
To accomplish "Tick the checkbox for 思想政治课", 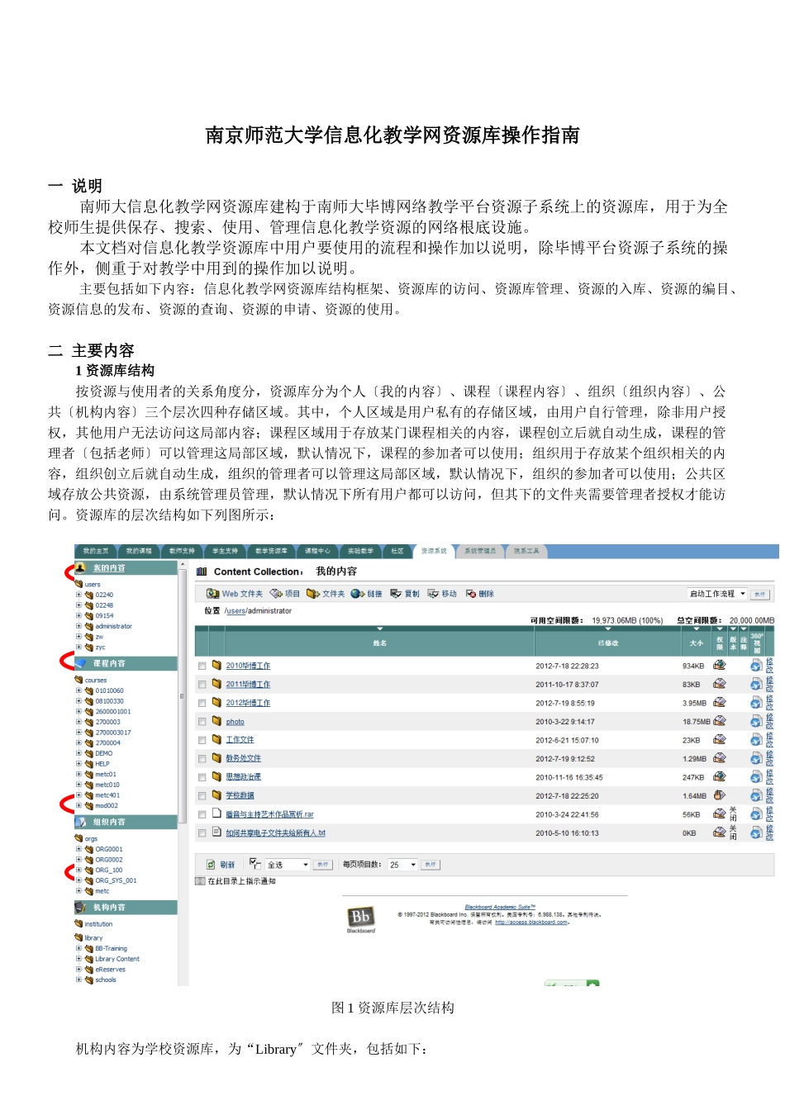I will coord(202,777).
